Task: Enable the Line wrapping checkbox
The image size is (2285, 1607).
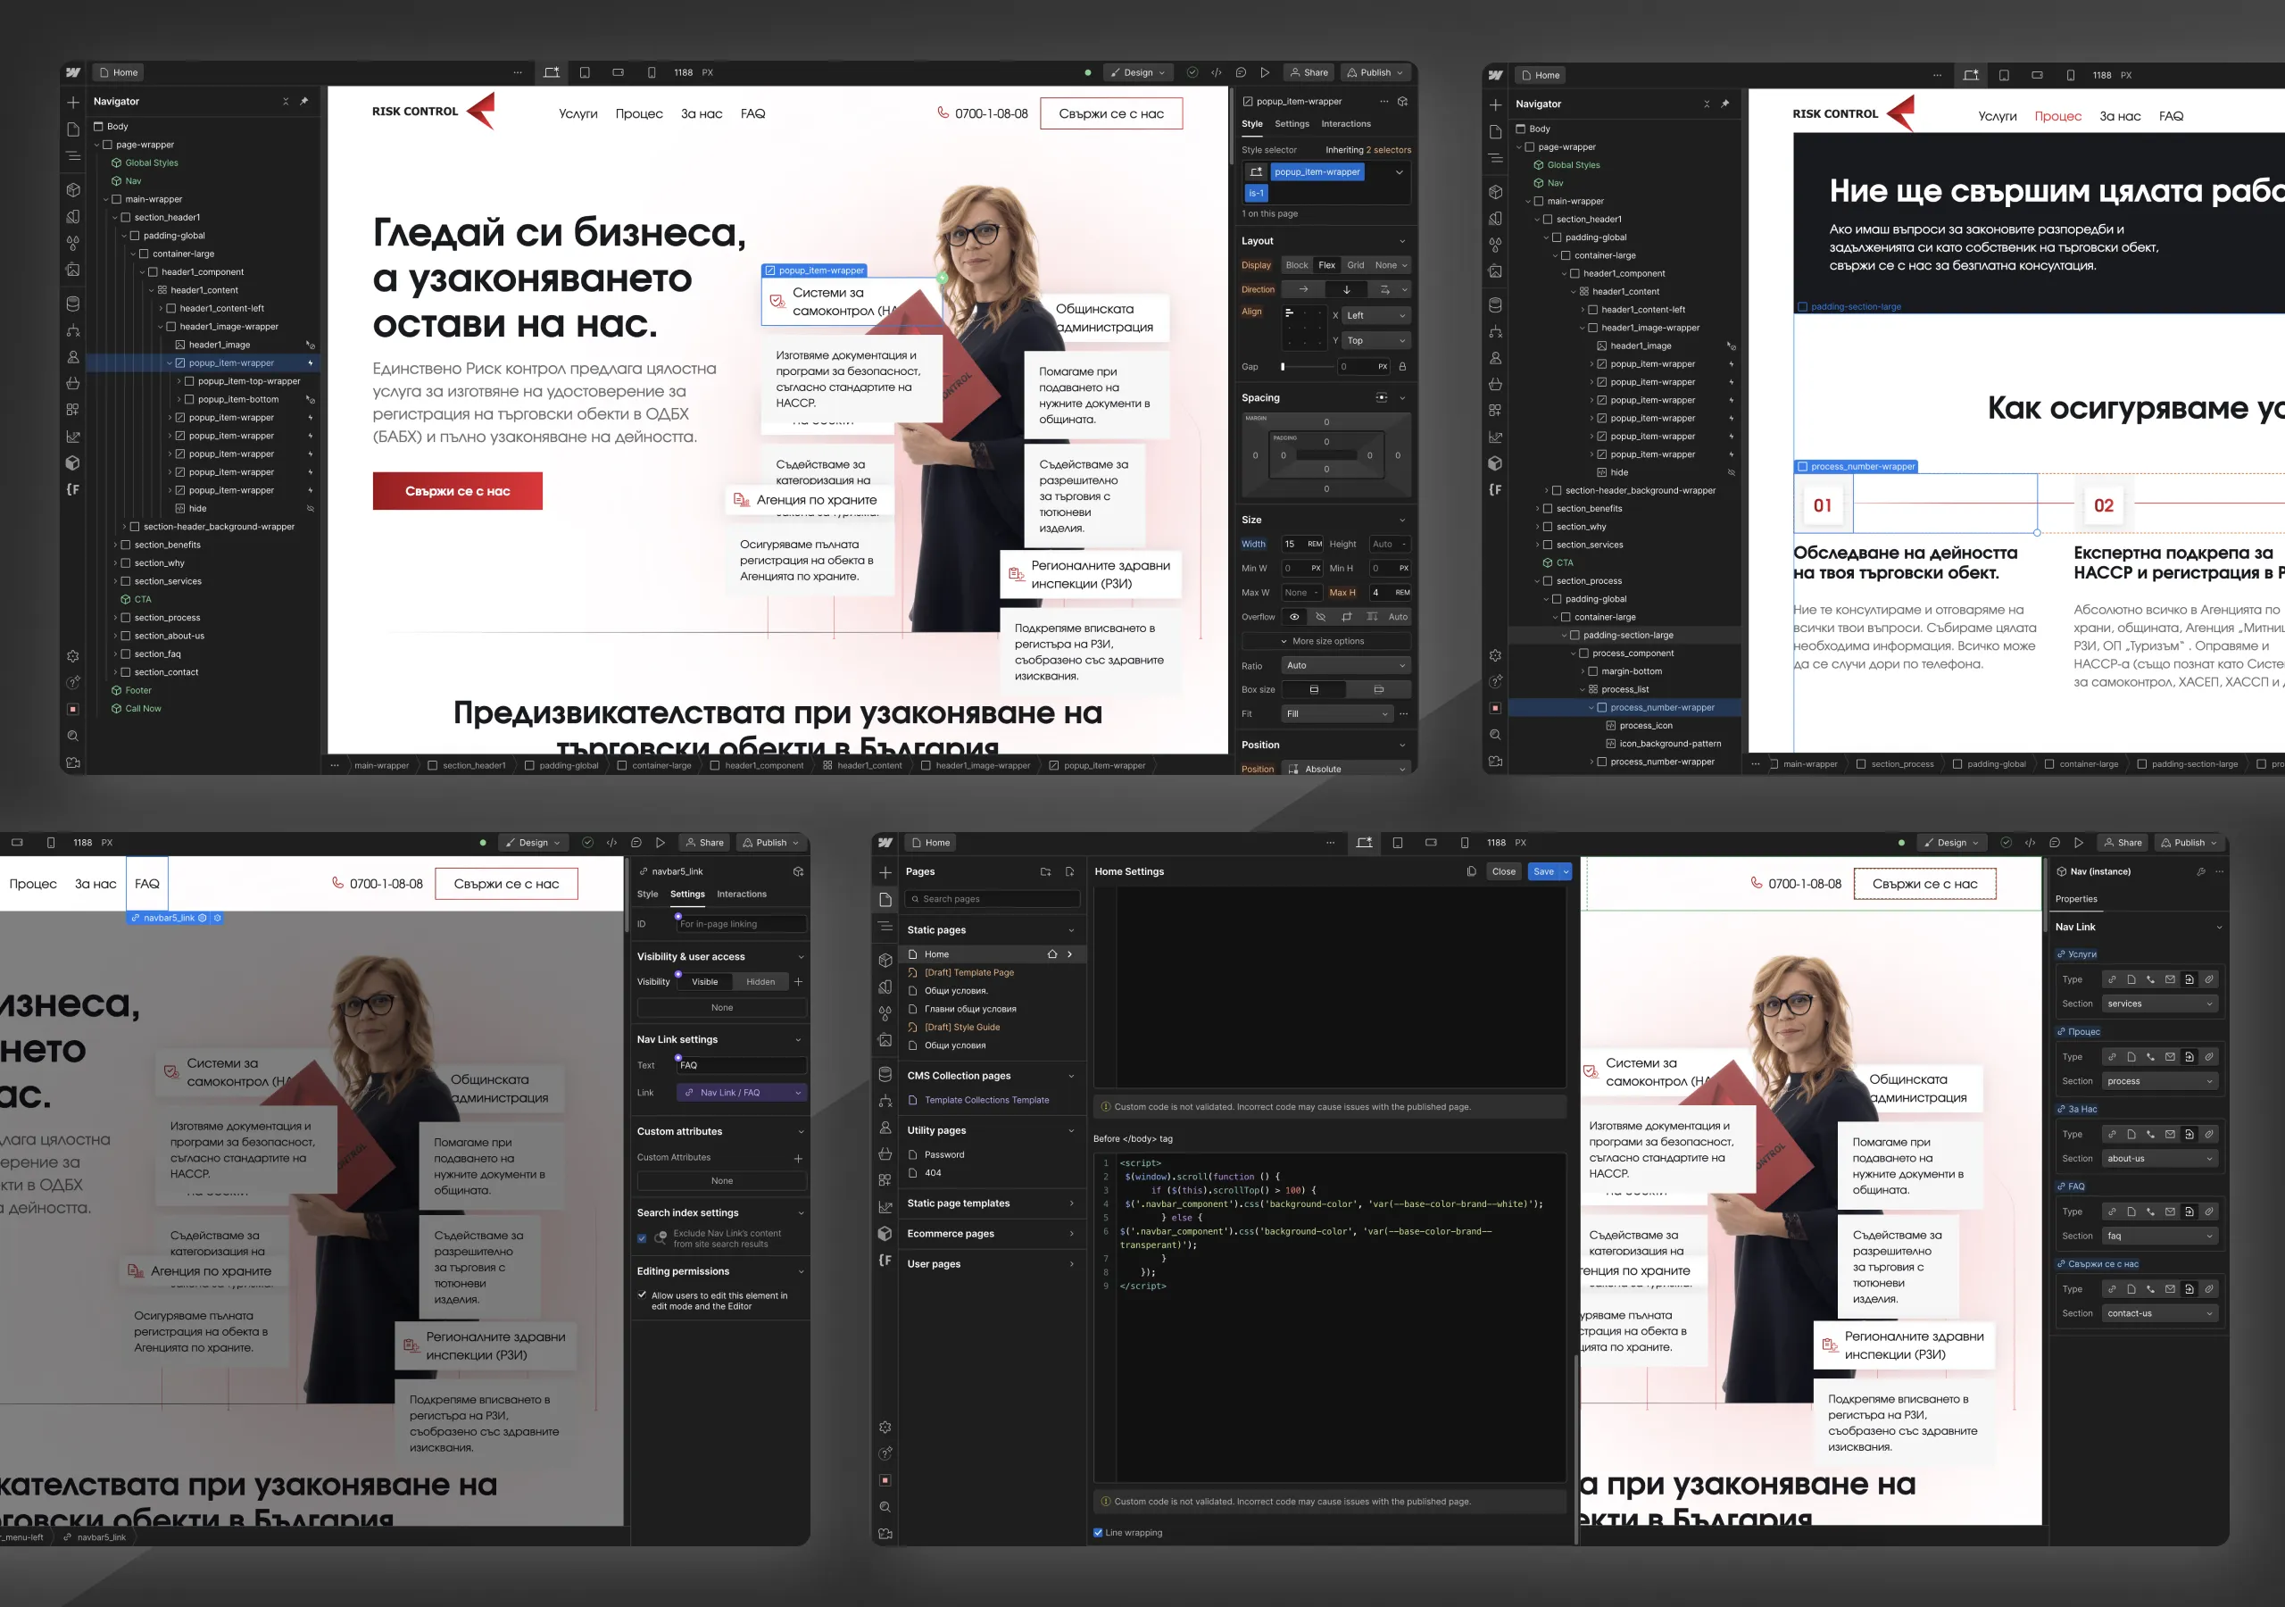Action: [1098, 1533]
